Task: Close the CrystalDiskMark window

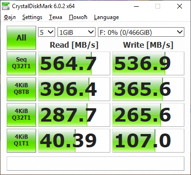Action: coord(180,6)
